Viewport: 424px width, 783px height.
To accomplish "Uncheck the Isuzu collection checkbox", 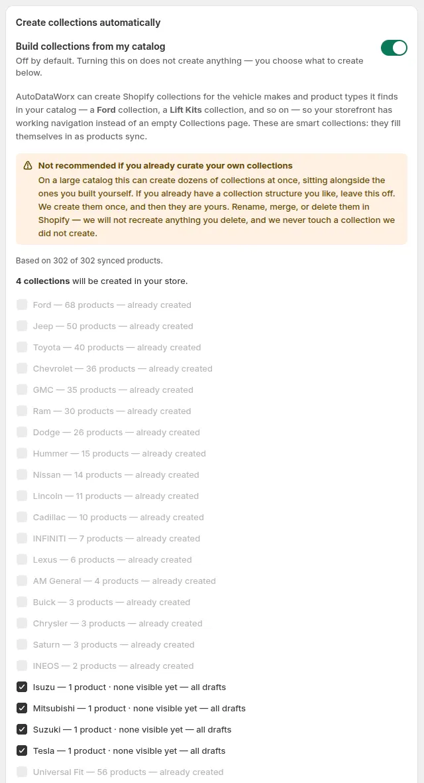I will pyautogui.click(x=22, y=687).
